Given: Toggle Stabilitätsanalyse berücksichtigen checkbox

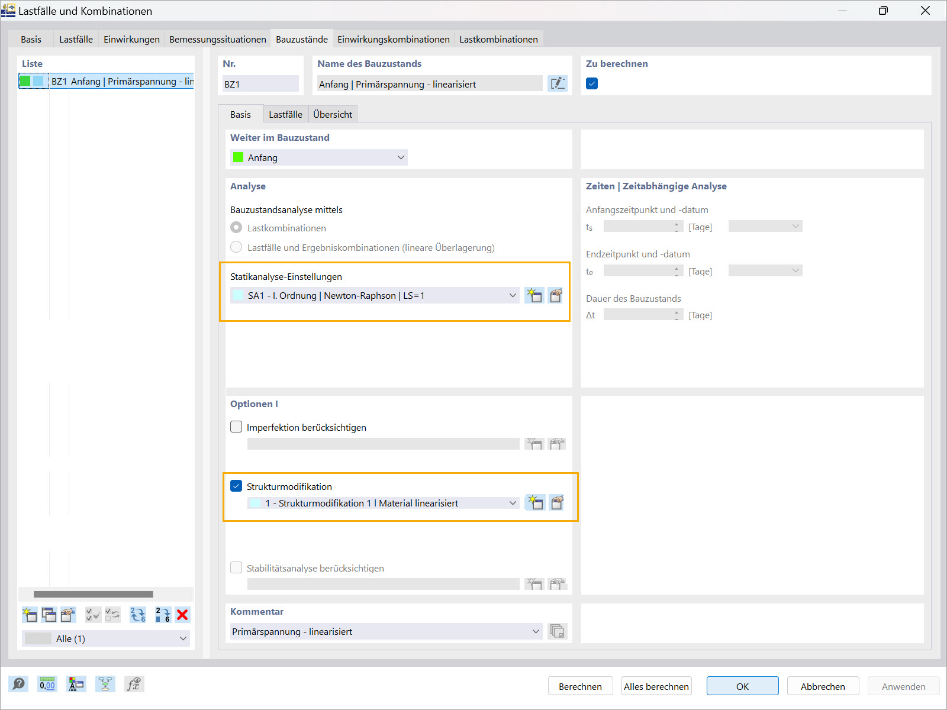Looking at the screenshot, I should pos(236,567).
